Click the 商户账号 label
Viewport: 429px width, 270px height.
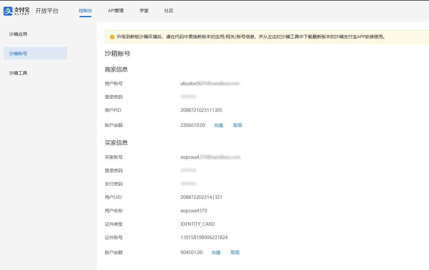click(x=114, y=84)
